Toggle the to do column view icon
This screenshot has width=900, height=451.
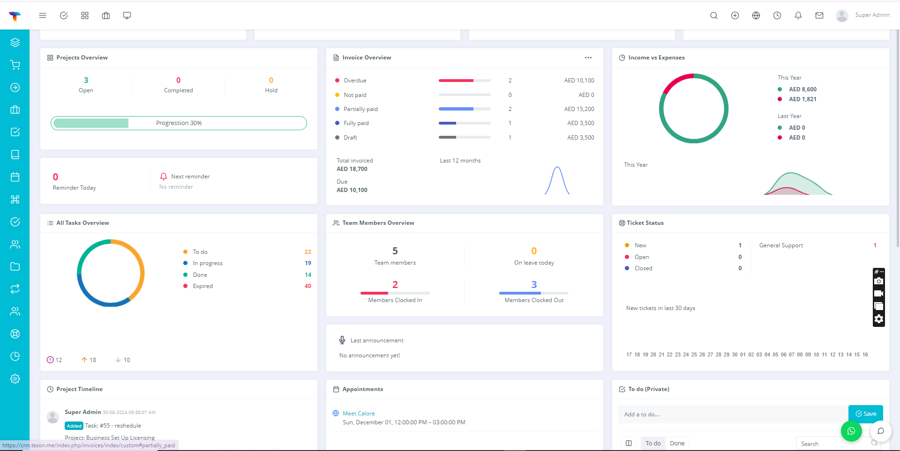(x=629, y=444)
